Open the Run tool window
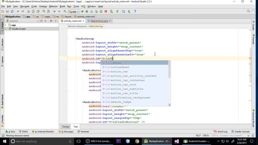The image size is (258, 145). click(10, 132)
